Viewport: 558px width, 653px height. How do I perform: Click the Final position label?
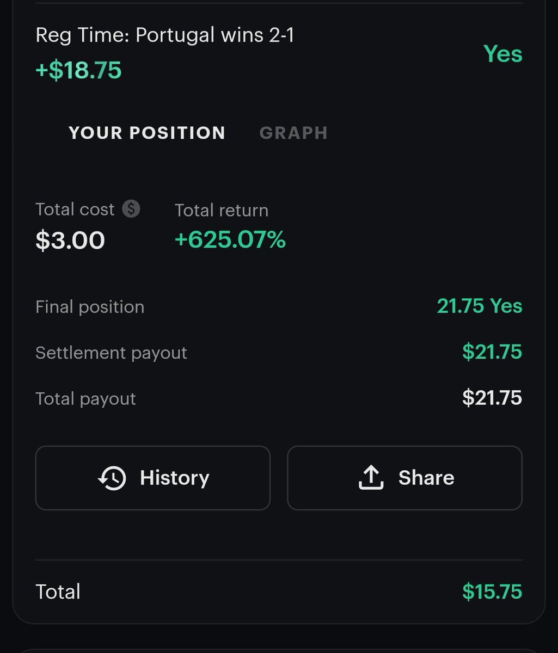90,307
